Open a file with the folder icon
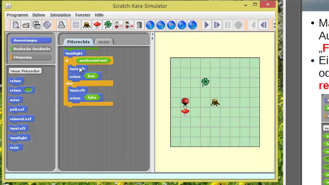 (26, 25)
